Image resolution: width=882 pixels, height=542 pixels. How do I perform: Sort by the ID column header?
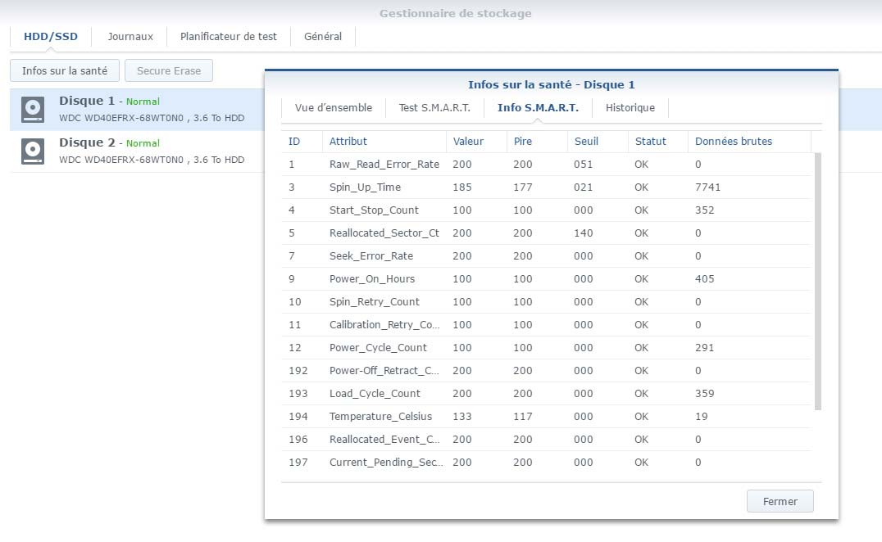(x=294, y=142)
